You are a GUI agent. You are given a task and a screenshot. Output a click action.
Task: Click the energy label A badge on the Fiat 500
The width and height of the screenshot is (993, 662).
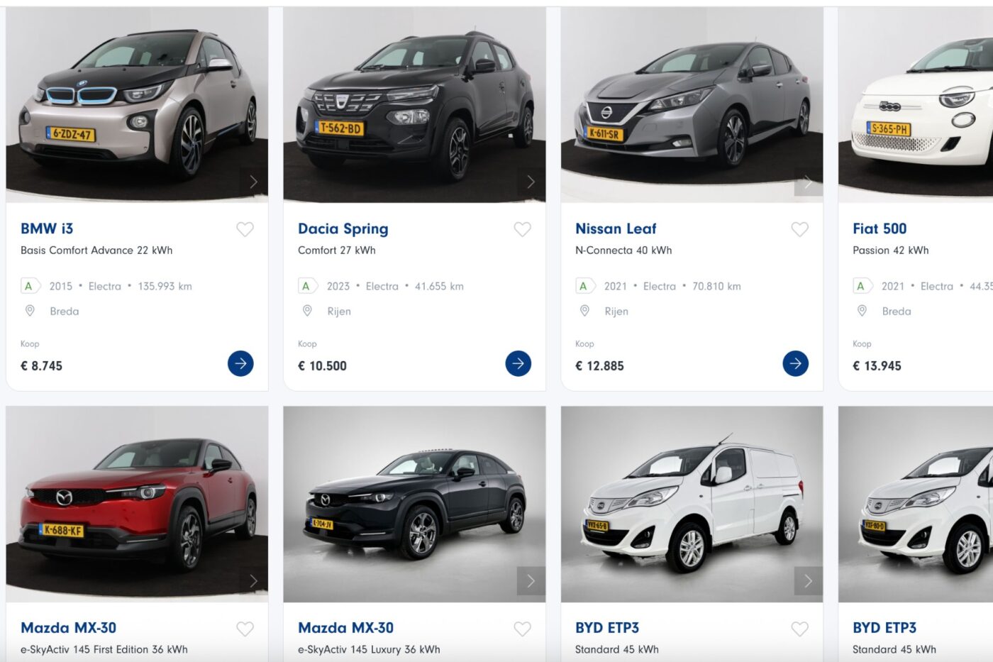861,286
